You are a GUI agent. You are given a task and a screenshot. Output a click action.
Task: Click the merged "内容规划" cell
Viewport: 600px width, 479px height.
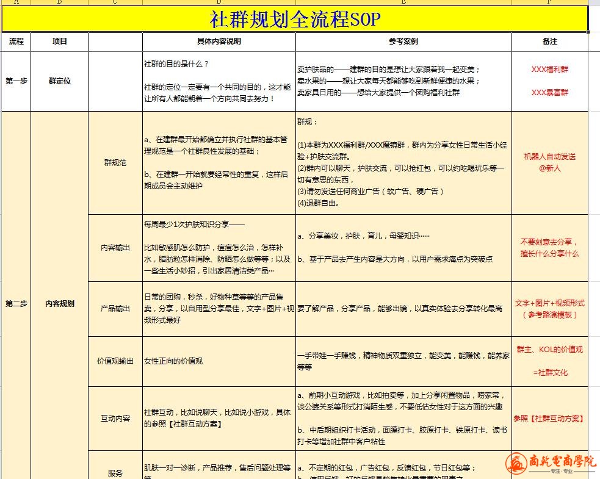(60, 304)
